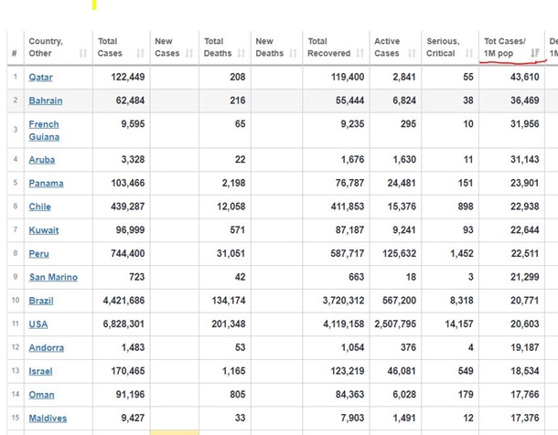The image size is (558, 435).
Task: Click the sort arrows next to New Cases
Action: (189, 54)
